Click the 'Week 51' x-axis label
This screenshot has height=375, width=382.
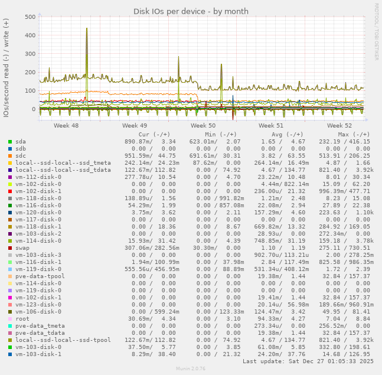pos(271,125)
